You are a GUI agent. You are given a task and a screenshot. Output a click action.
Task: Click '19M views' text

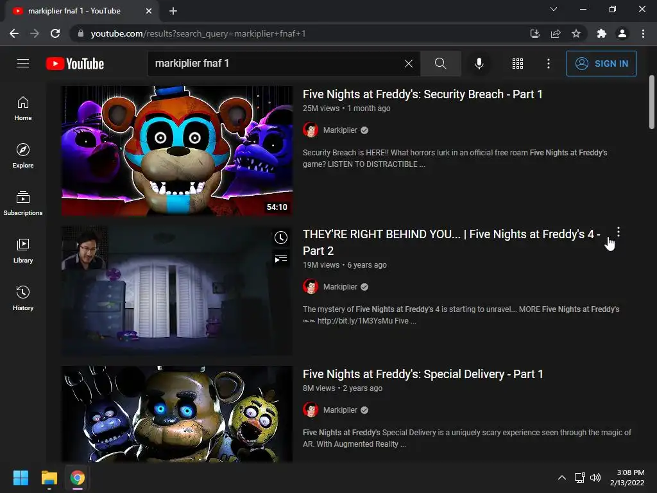321,265
